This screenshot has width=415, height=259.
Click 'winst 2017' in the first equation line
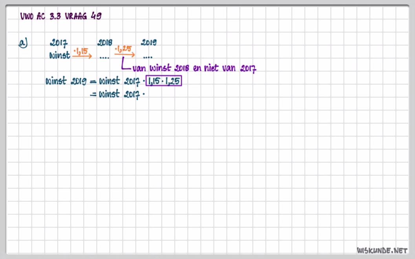[119, 82]
